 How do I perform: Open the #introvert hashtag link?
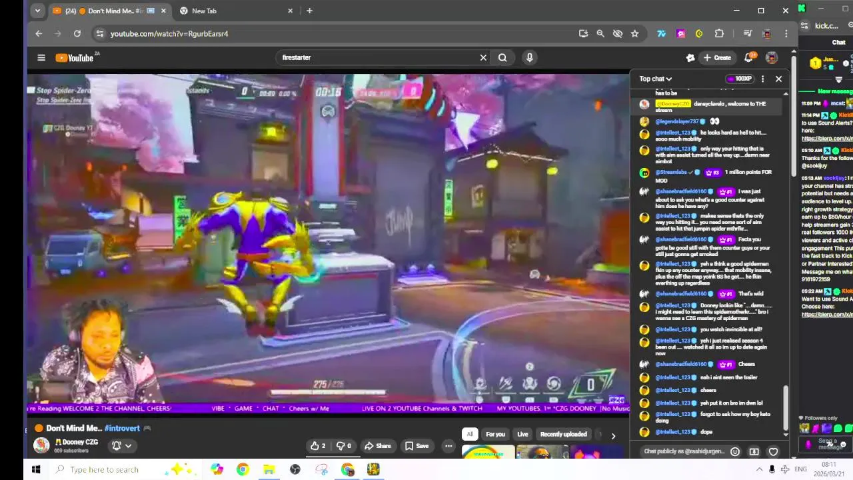click(x=122, y=428)
